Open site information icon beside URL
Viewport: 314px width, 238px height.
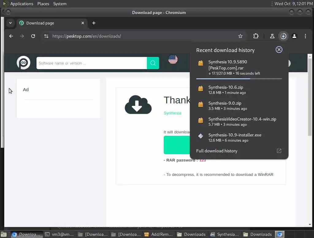click(46, 36)
